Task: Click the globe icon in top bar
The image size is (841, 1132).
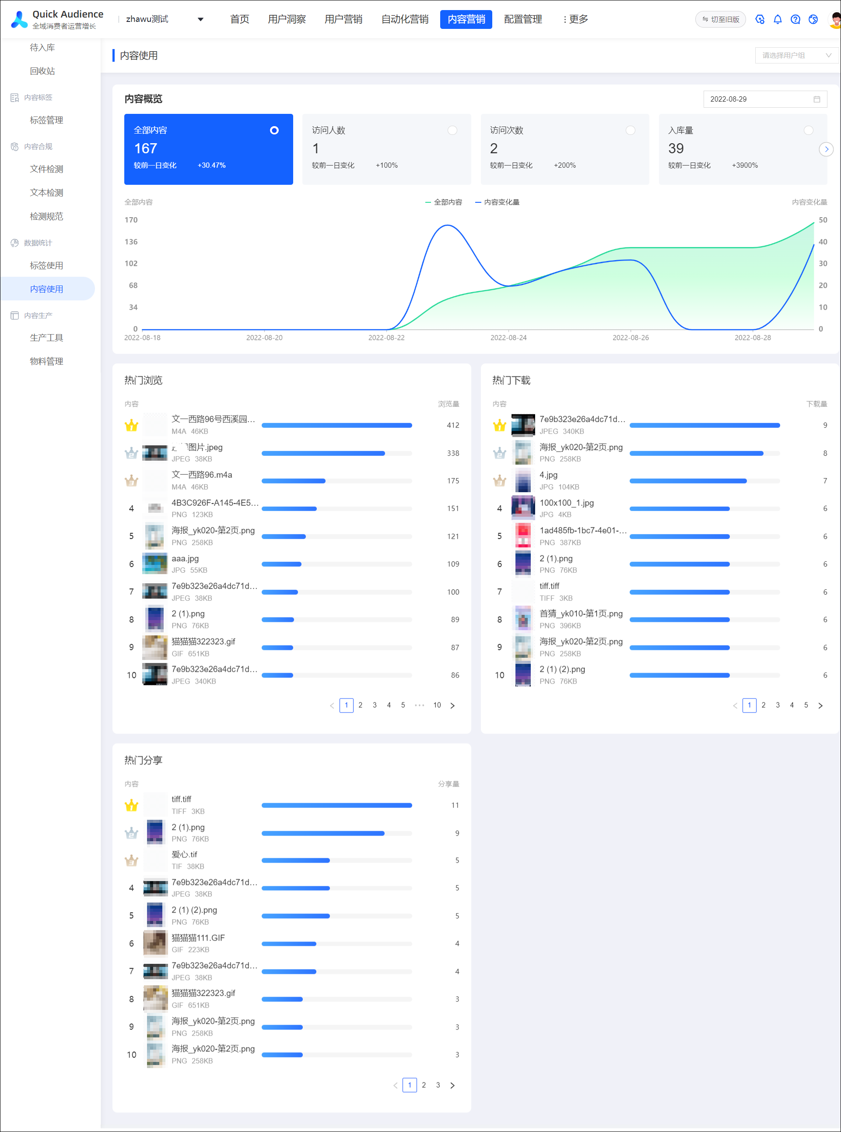Action: coord(813,19)
